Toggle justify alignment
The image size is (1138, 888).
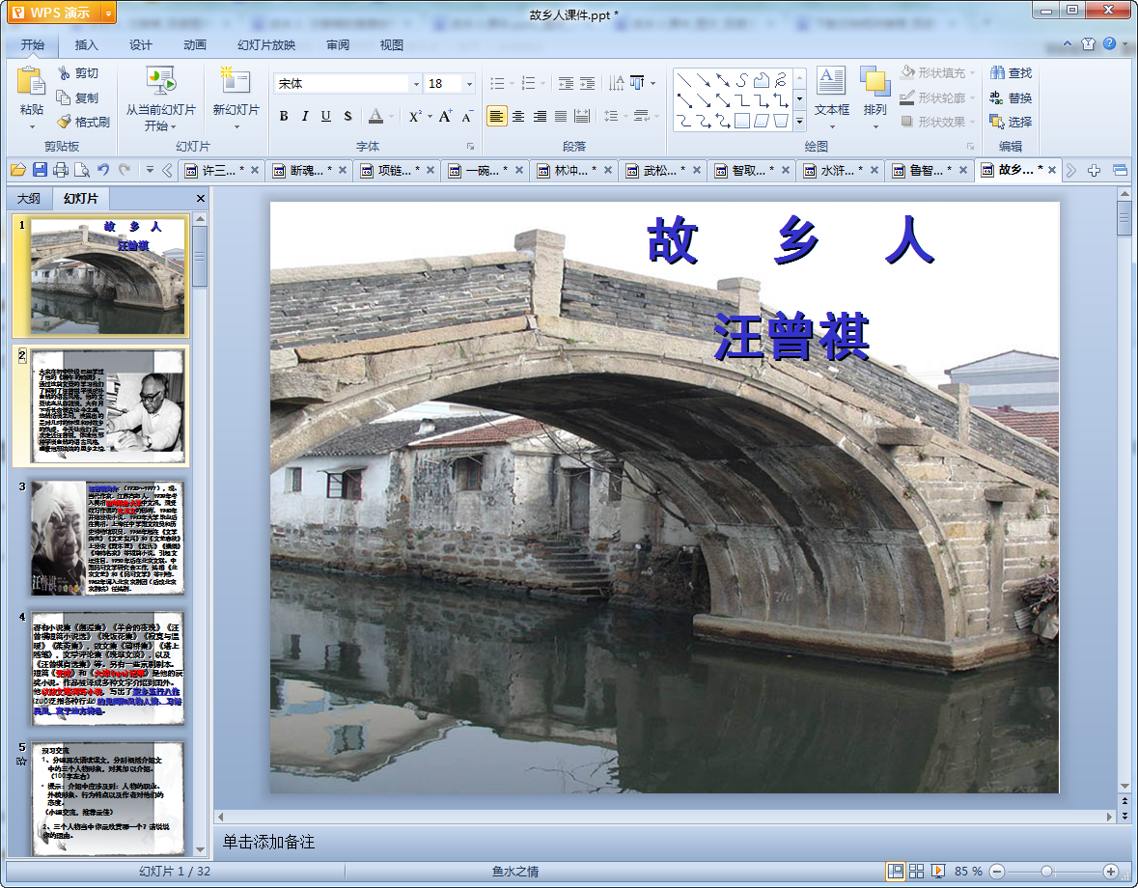click(561, 116)
